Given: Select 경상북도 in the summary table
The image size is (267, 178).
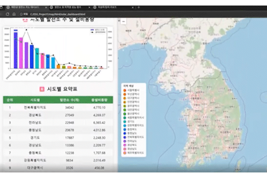Looking at the screenshot, I should [x=35, y=115].
